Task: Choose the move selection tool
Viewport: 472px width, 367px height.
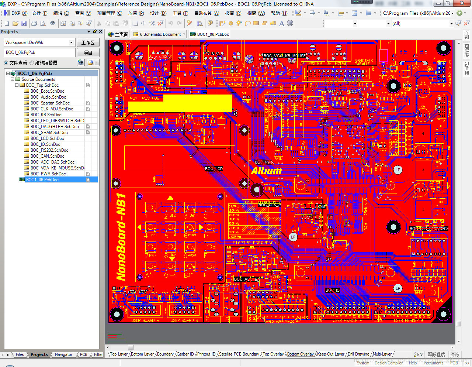Action: point(143,23)
